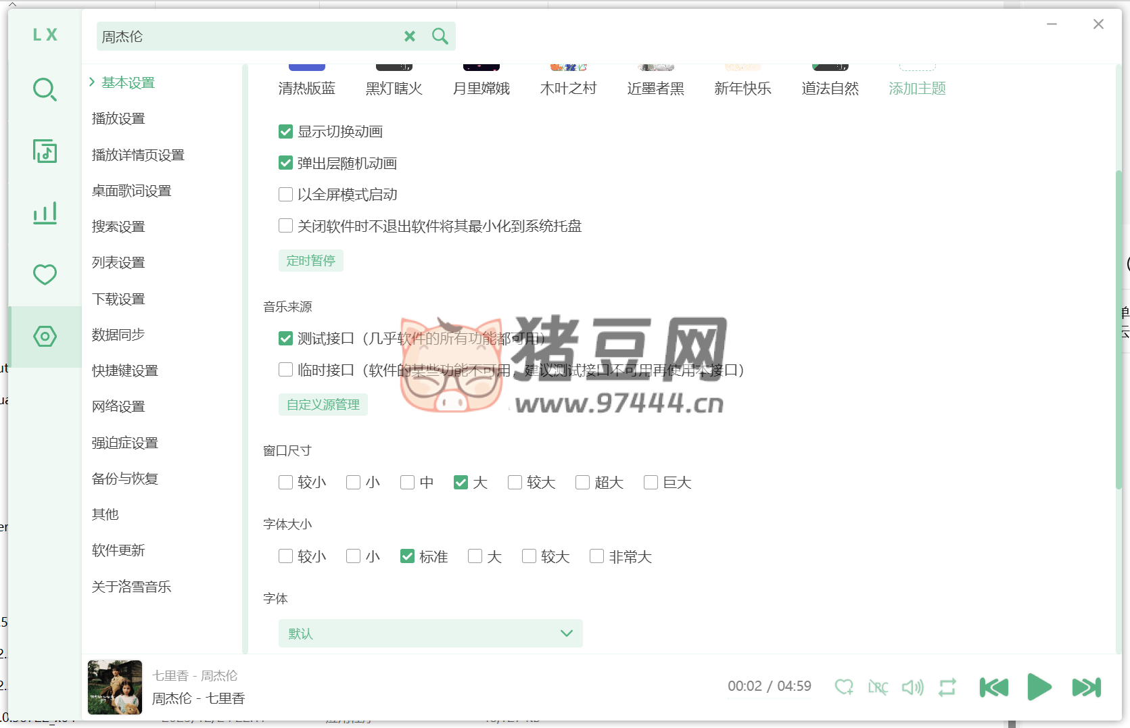The width and height of the screenshot is (1130, 728).
Task: Go to 关于洛雪音乐 section
Action: coord(131,587)
